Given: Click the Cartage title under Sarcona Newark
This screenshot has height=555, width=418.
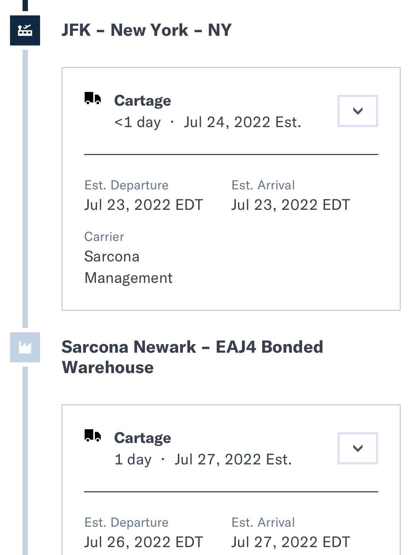Looking at the screenshot, I should (x=142, y=438).
